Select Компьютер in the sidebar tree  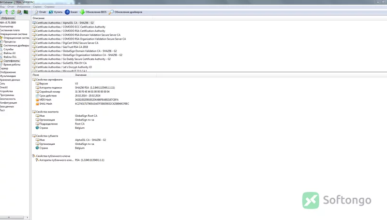7,27
